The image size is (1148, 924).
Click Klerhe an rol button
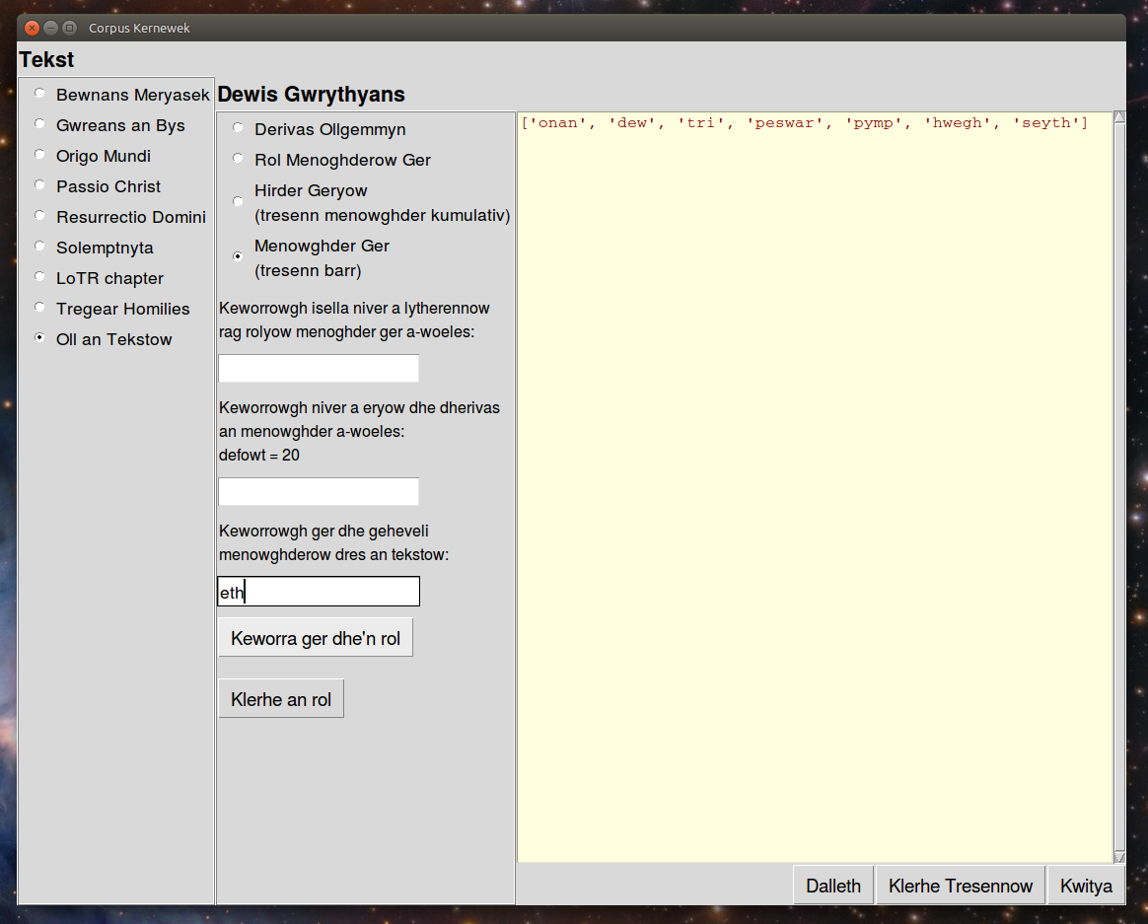click(281, 699)
